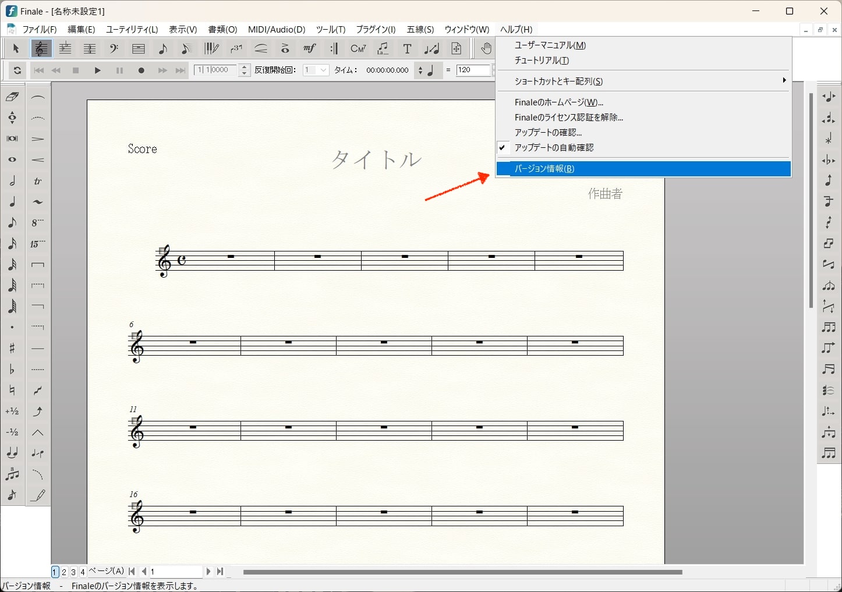The image size is (842, 592).
Task: Choose アップデートの確認 entry
Action: point(643,133)
